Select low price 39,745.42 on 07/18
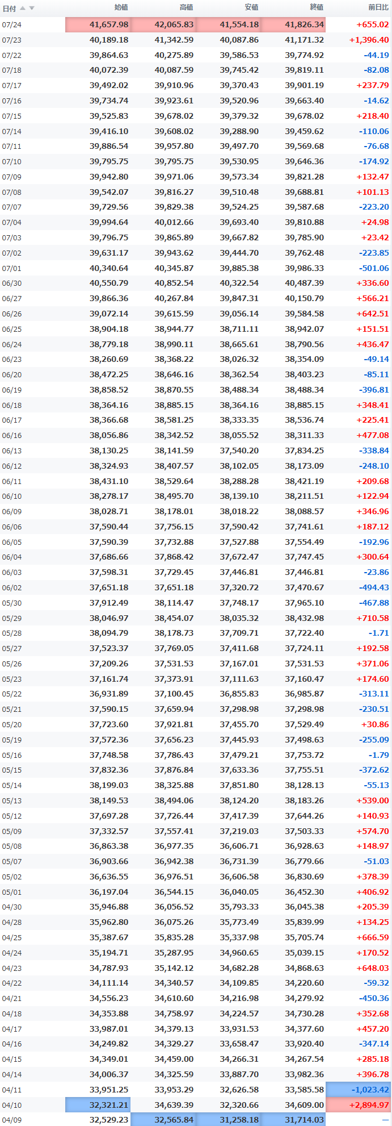The width and height of the screenshot is (392, 1126). coord(239,70)
